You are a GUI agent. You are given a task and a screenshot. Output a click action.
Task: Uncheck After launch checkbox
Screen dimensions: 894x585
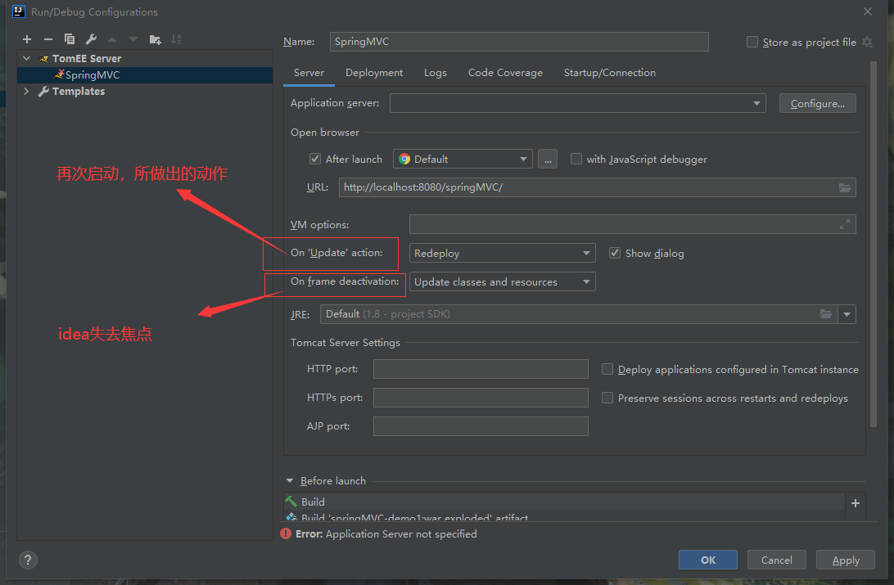(314, 159)
